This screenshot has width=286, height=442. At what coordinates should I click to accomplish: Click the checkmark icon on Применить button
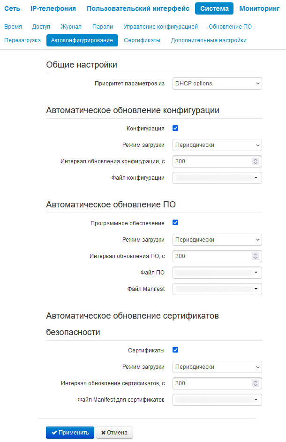coord(54,433)
